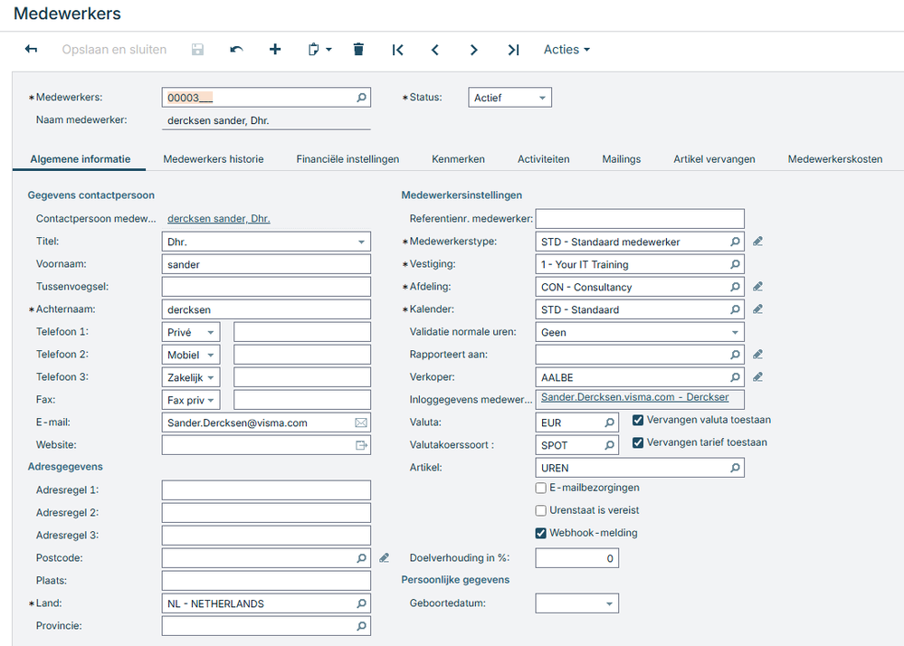Go to previous record arrow
This screenshot has width=904, height=646.
(435, 50)
